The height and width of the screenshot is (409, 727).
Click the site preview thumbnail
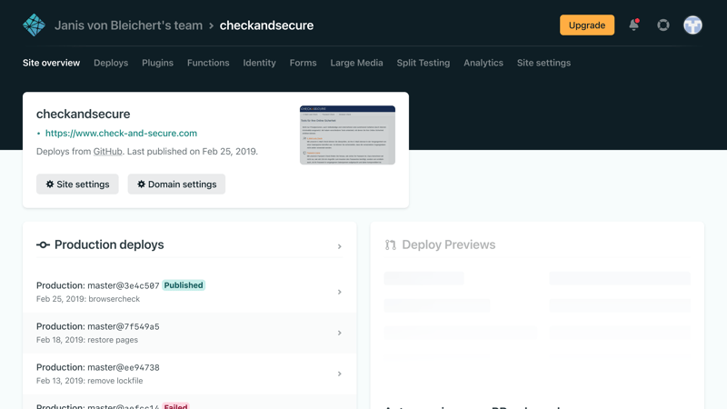(347, 135)
